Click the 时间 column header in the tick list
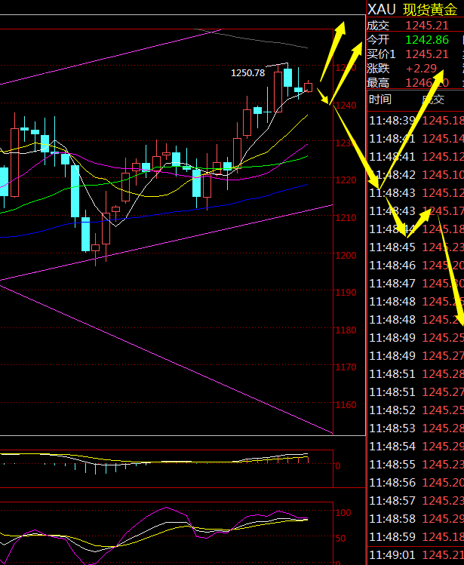Screen dimensions: 464x565 click(380, 99)
